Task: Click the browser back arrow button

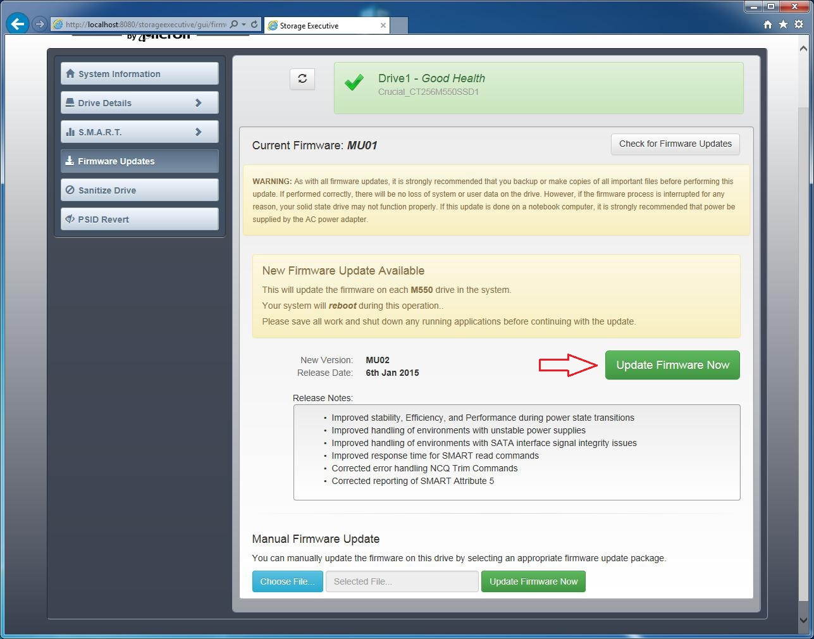Action: click(18, 24)
